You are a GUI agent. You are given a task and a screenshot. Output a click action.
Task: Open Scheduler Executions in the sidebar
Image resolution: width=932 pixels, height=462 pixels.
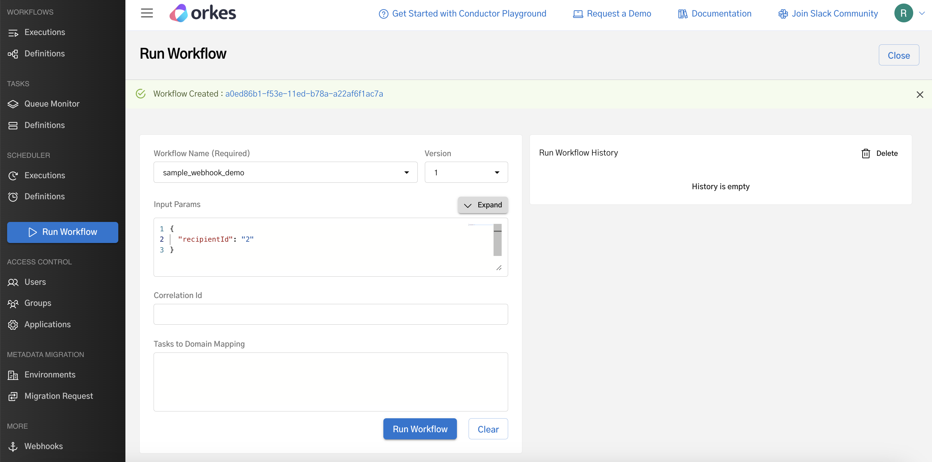(44, 176)
